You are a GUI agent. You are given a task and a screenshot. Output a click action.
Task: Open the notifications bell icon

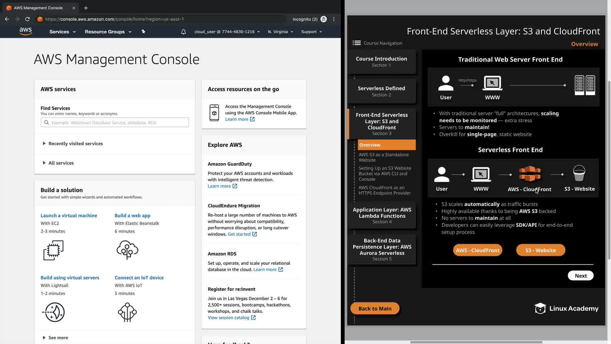click(x=183, y=32)
